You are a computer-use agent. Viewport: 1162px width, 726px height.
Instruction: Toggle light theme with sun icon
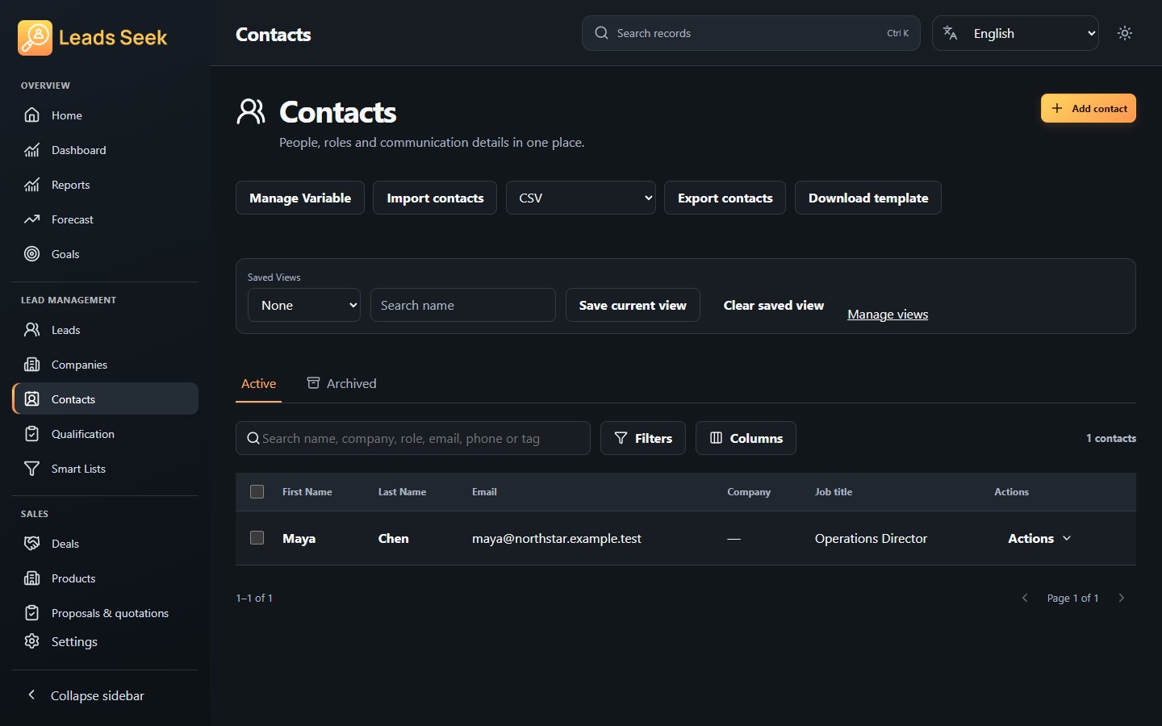[x=1125, y=33]
